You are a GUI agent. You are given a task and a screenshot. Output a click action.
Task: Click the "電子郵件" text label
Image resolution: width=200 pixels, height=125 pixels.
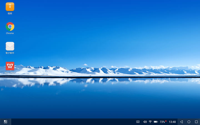(10, 53)
